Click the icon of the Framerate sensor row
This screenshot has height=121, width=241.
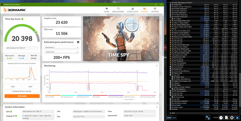pos(170,109)
